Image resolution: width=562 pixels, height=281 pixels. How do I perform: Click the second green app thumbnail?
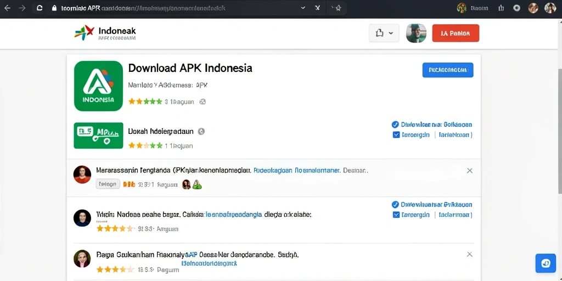pyautogui.click(x=99, y=136)
